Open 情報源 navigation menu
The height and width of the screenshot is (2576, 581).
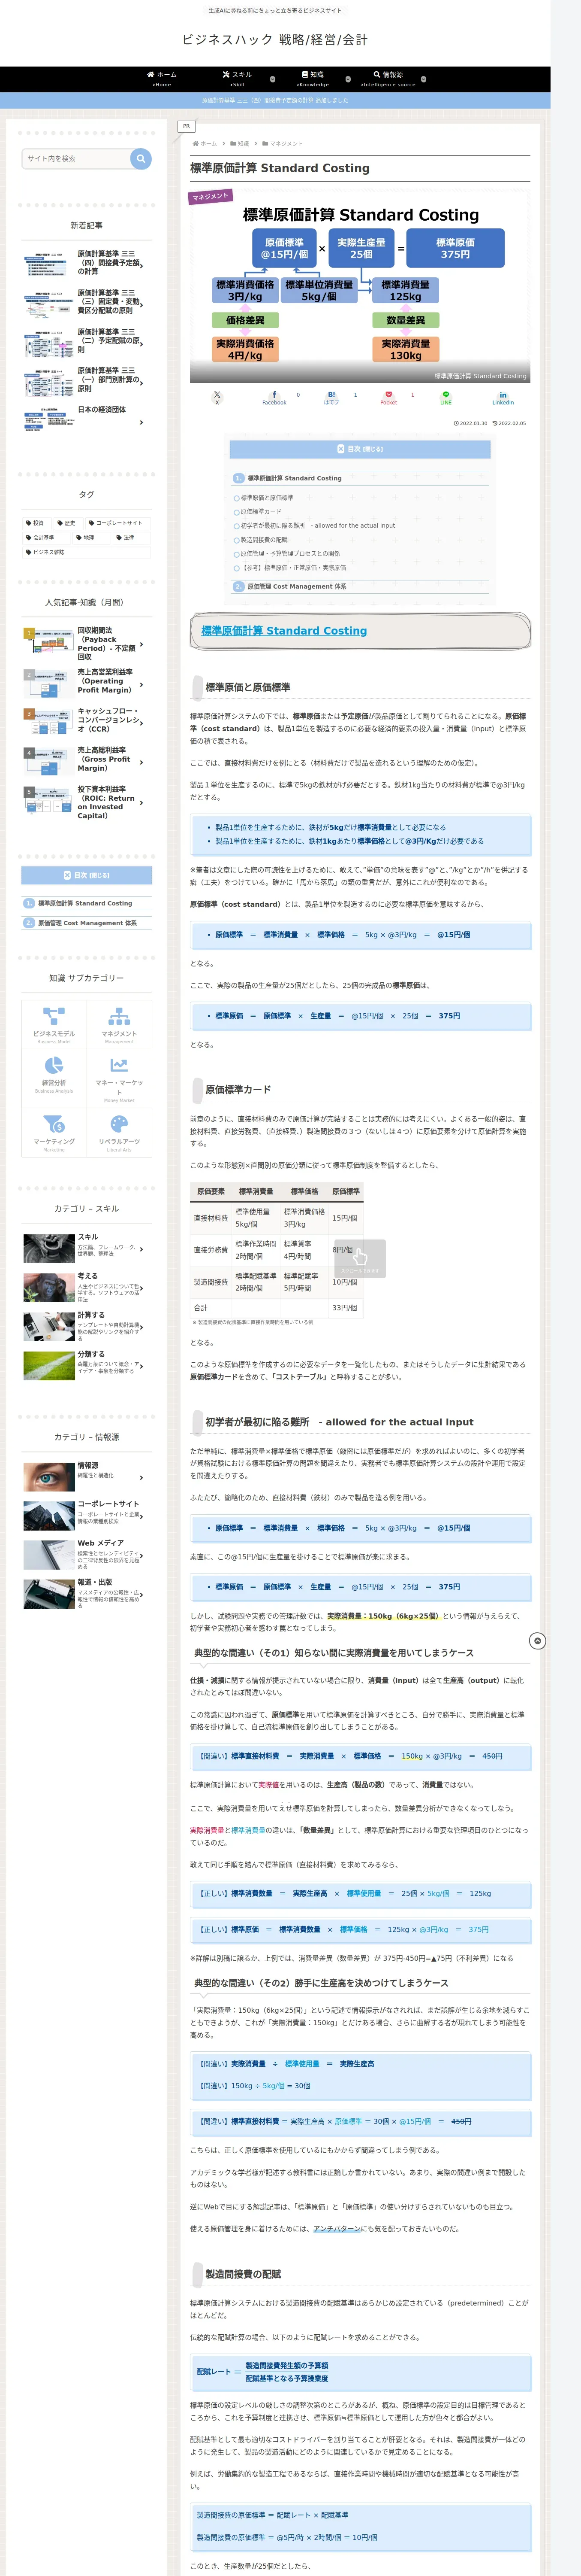click(388, 79)
